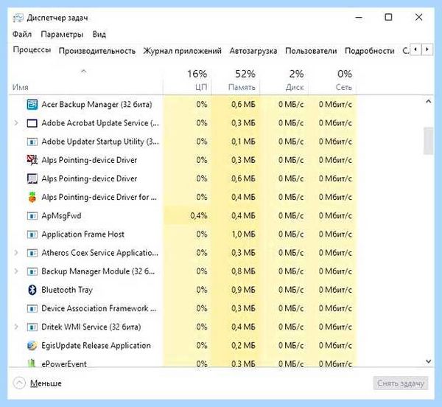Select the Device Association Framework process name
Image resolution: width=442 pixels, height=407 pixels.
point(99,308)
